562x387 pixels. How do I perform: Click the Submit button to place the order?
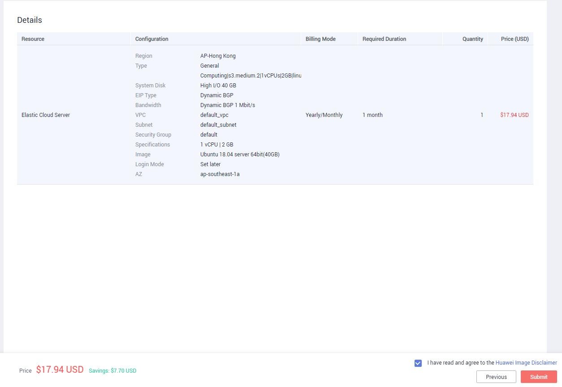[539, 377]
